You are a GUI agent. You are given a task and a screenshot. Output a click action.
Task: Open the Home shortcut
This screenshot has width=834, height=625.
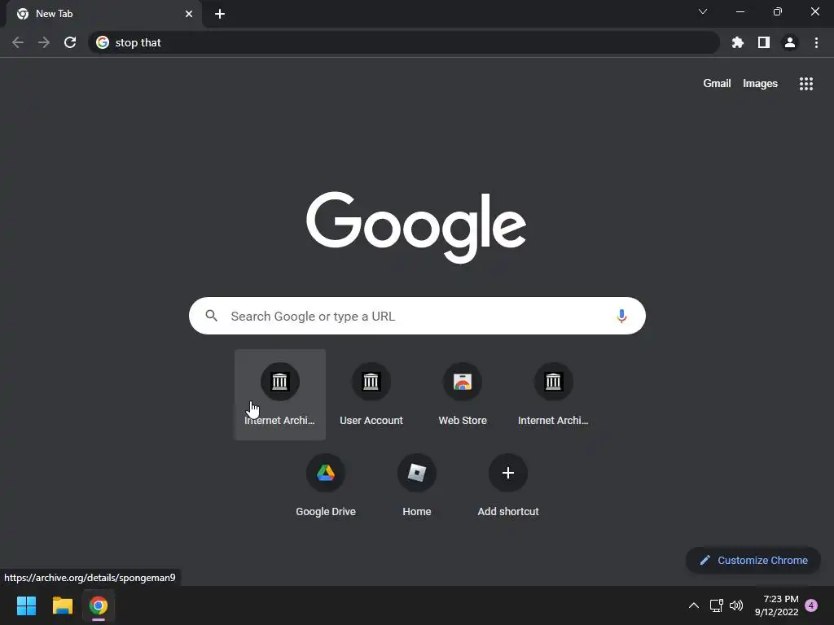(417, 486)
